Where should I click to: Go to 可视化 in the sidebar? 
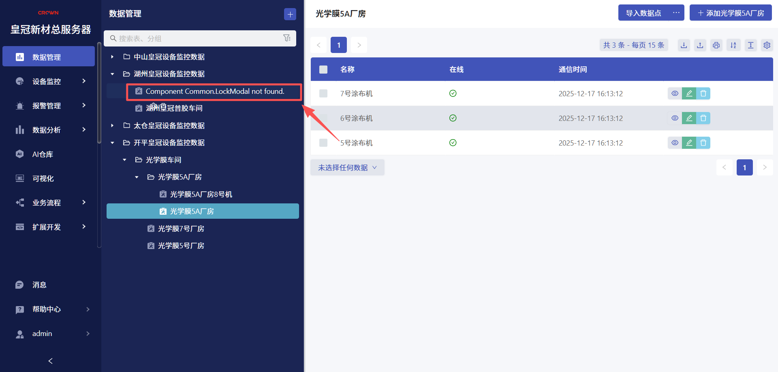coord(43,178)
